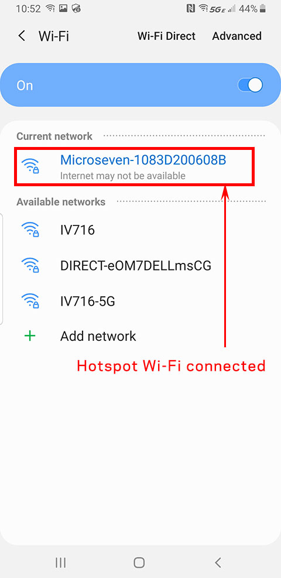This screenshot has height=578, width=281.
Task: Connect to the IV716-5G network
Action: [x=140, y=302]
